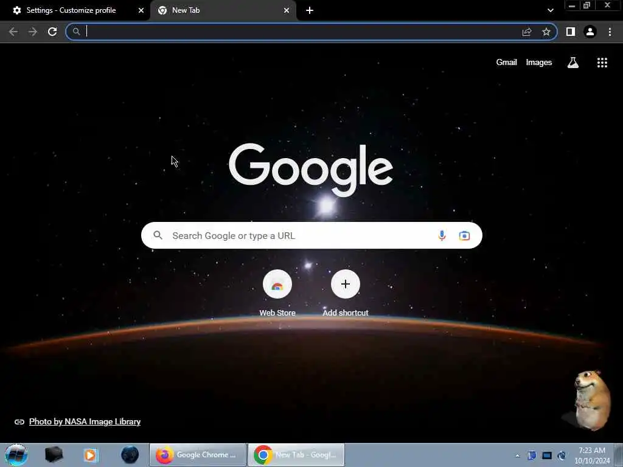This screenshot has width=623, height=467.
Task: Open the Windows Start menu
Action: click(x=16, y=455)
